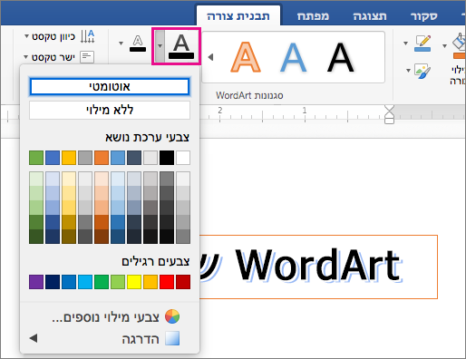Select the bright red standard color swatch

point(167,282)
